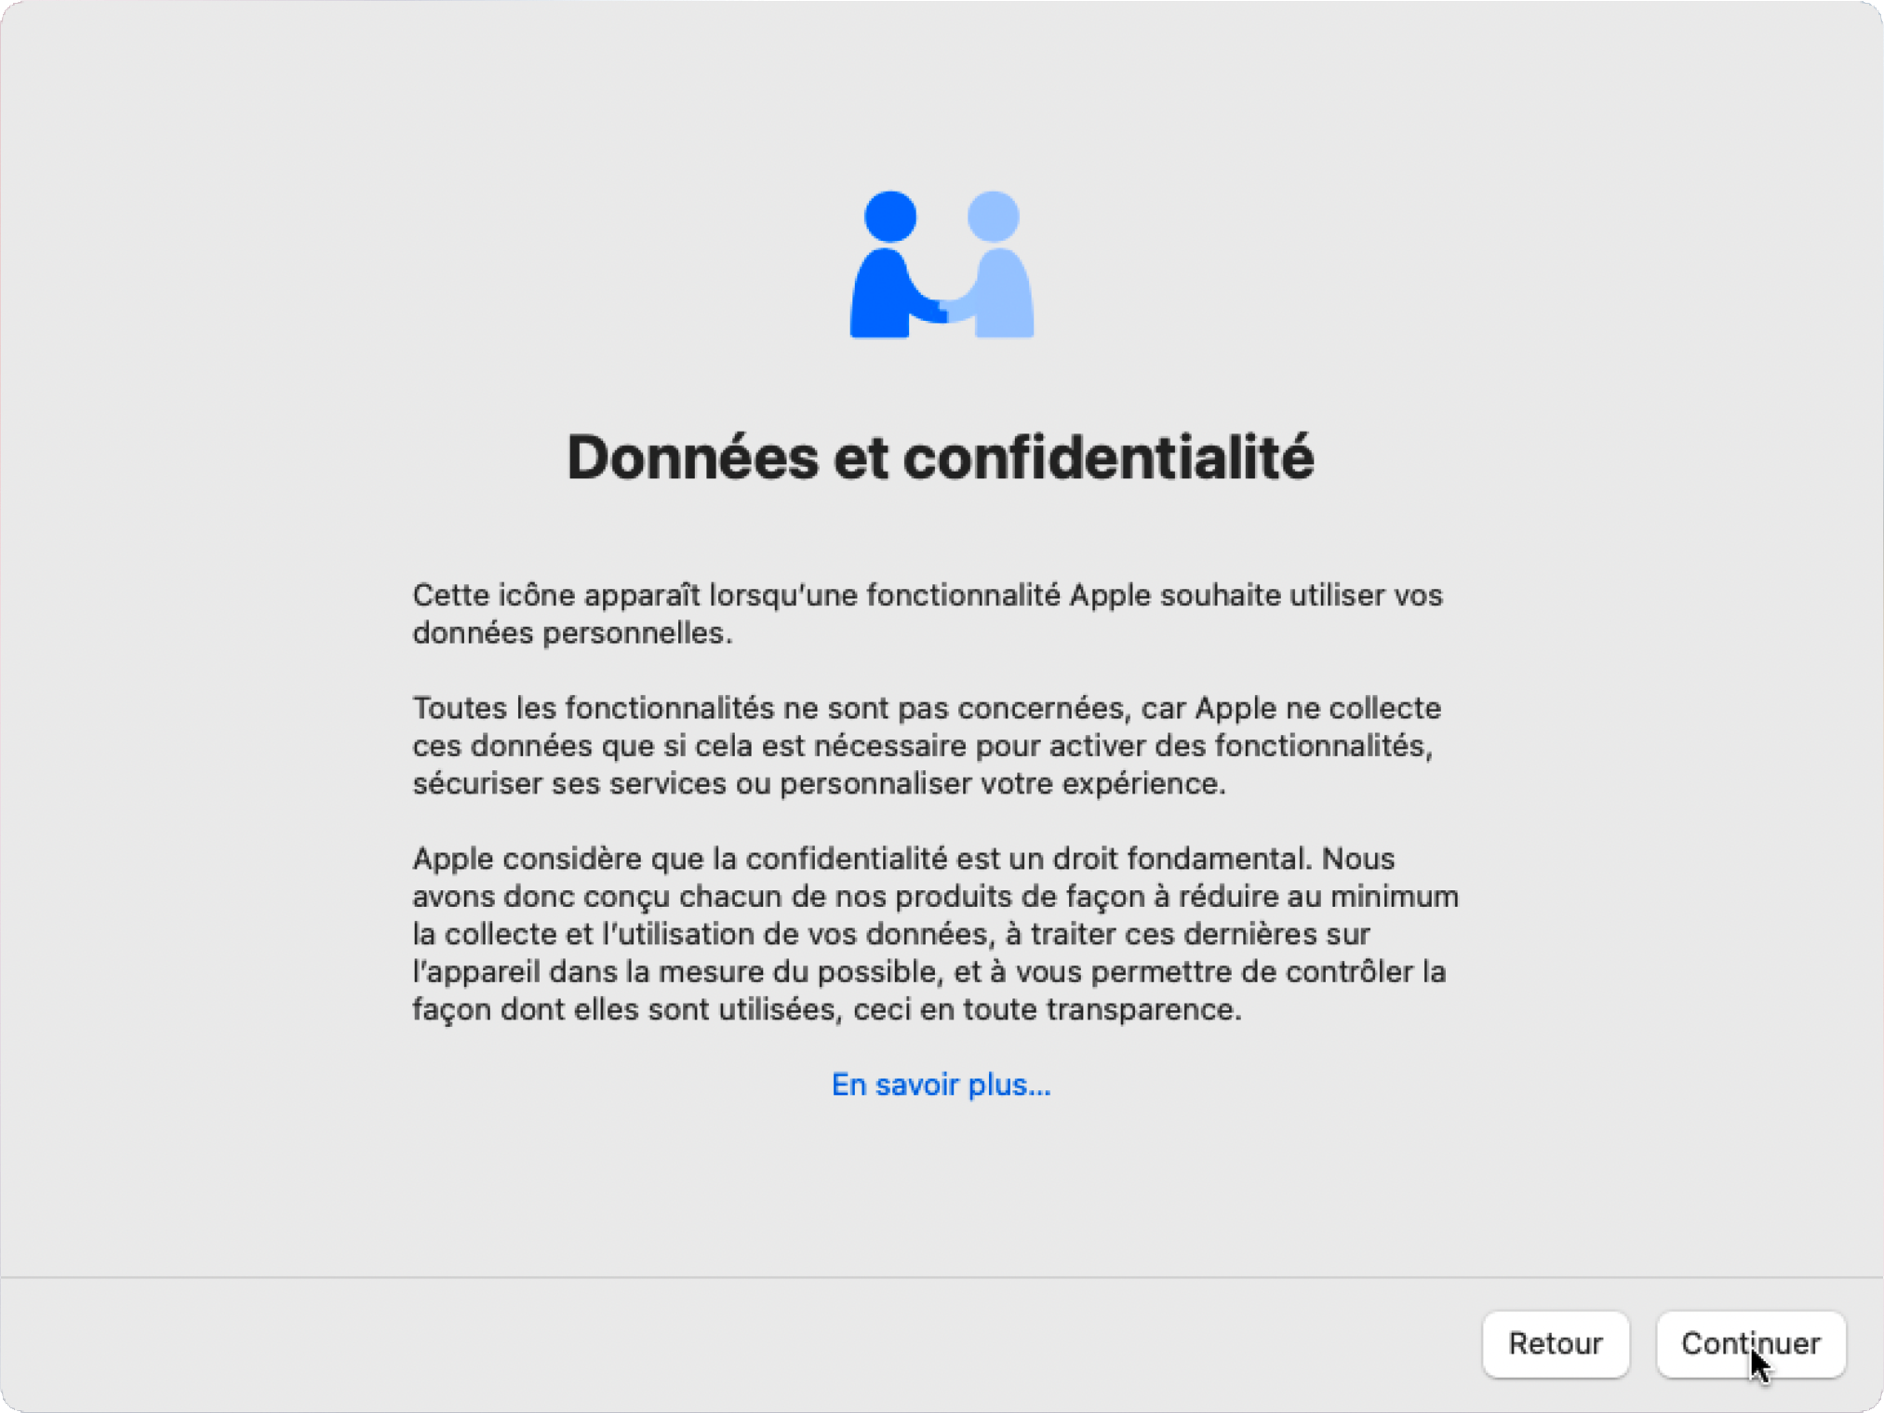Viewport: 1884px width, 1413px height.
Task: Click the line starting "l'appareil dans la mesure"
Action: pos(929,971)
